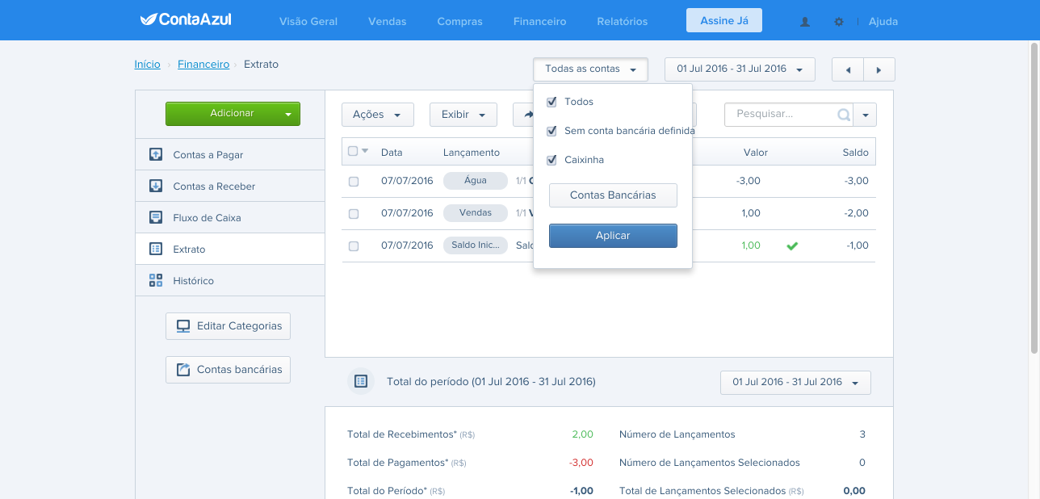This screenshot has width=1040, height=499.
Task: Click the Contas a Pagar sidebar icon
Action: (156, 154)
